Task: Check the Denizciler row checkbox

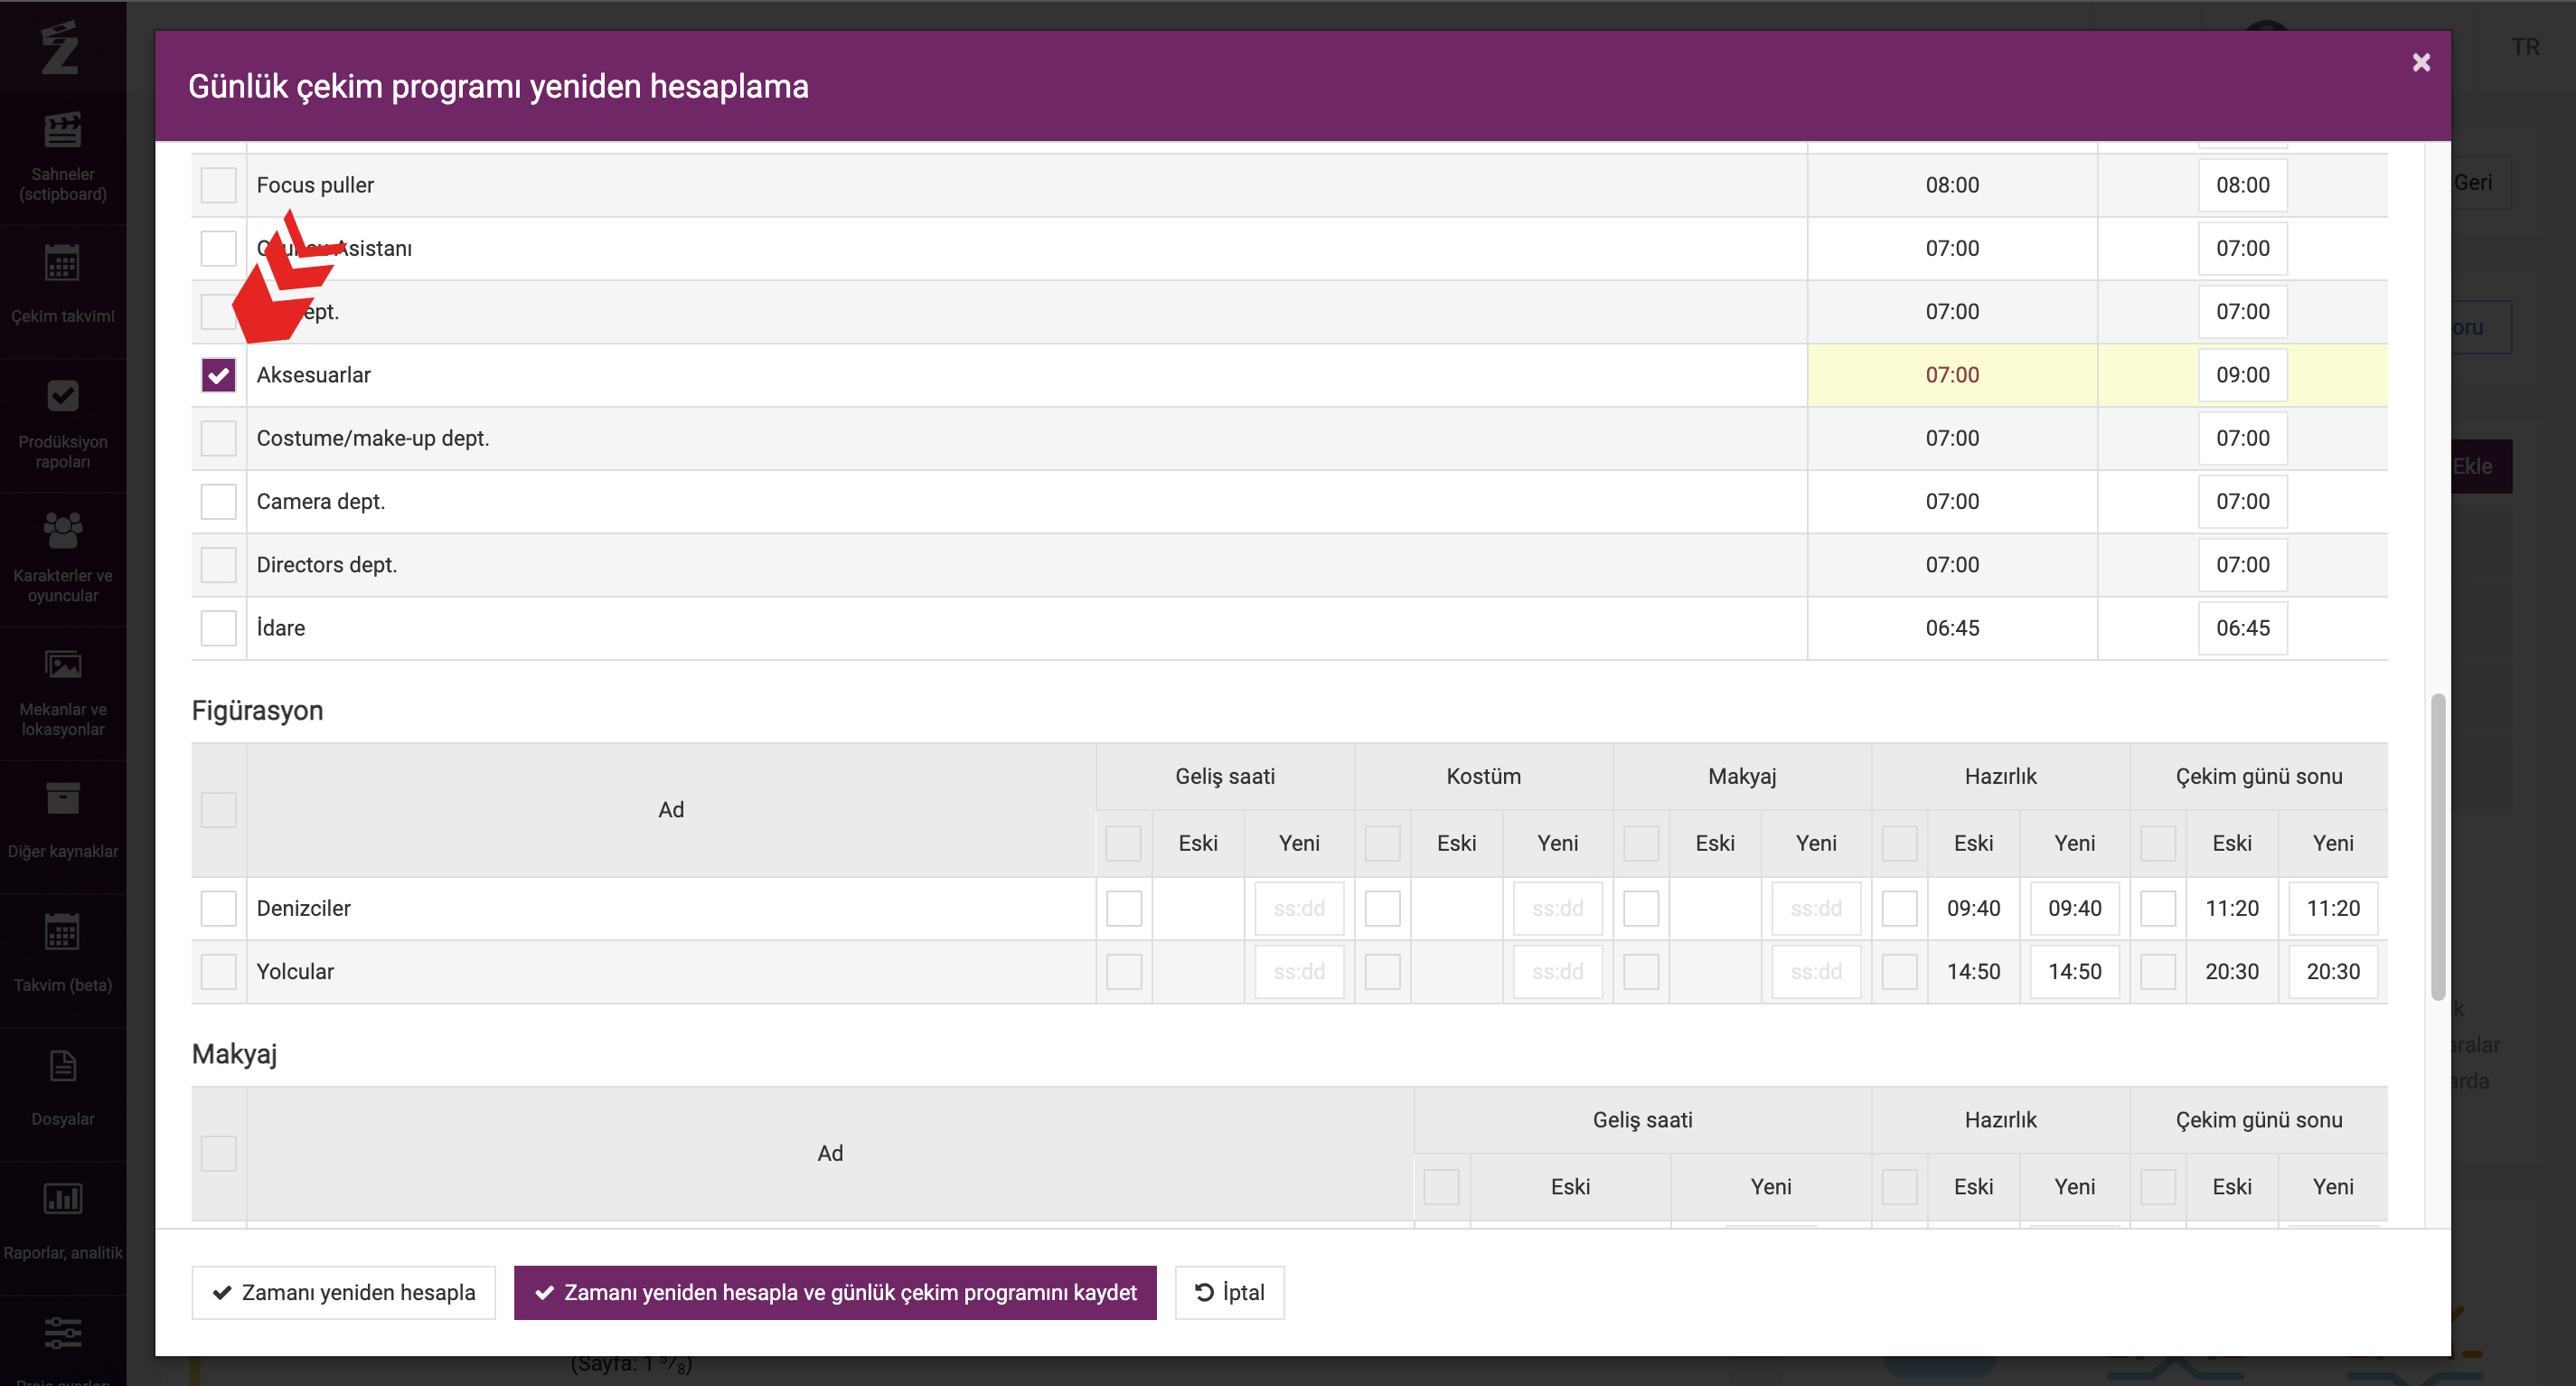Action: click(218, 908)
